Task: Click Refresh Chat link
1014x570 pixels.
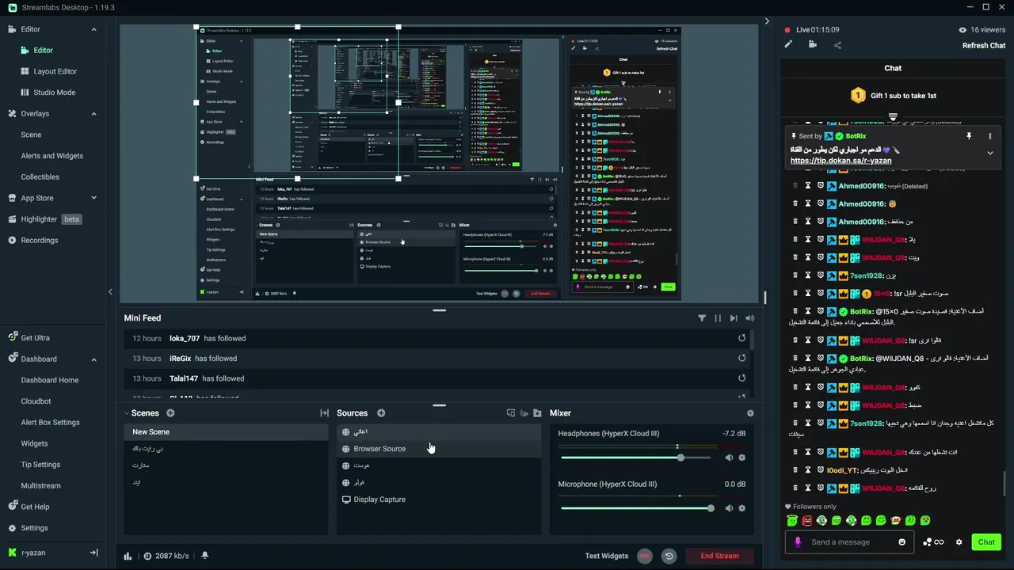Action: pos(984,45)
